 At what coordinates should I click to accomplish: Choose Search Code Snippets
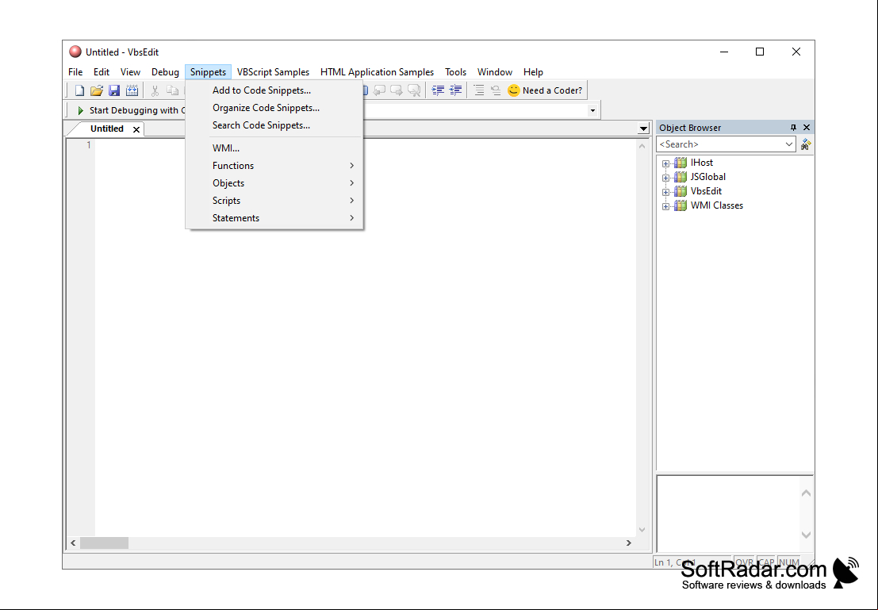(x=274, y=125)
